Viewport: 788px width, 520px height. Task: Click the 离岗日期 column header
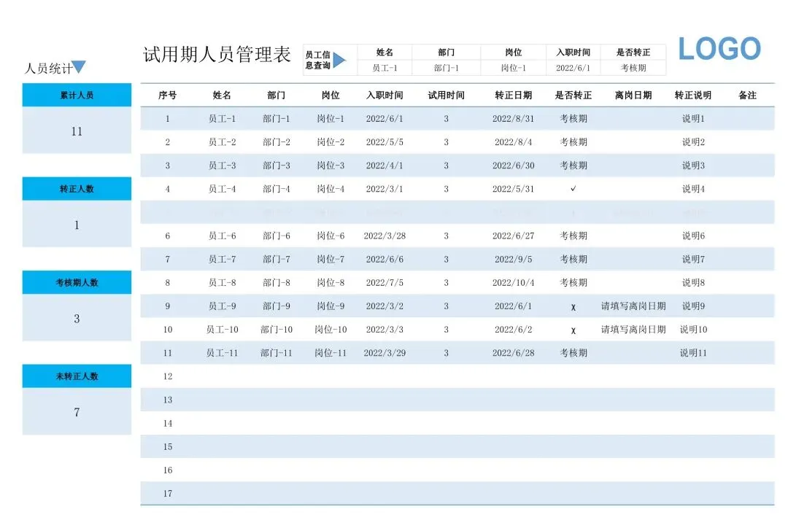(x=633, y=95)
